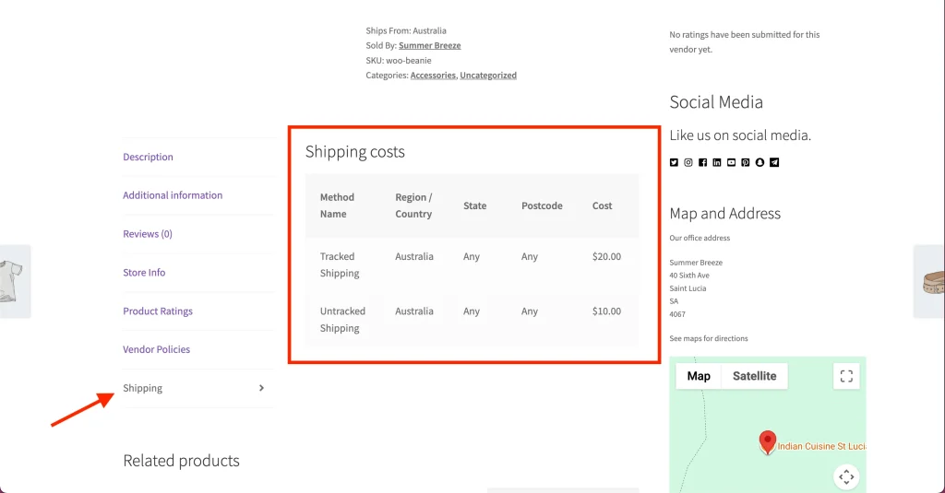
Task: Go to previous product t-shirt thumbnail
Action: 13,281
